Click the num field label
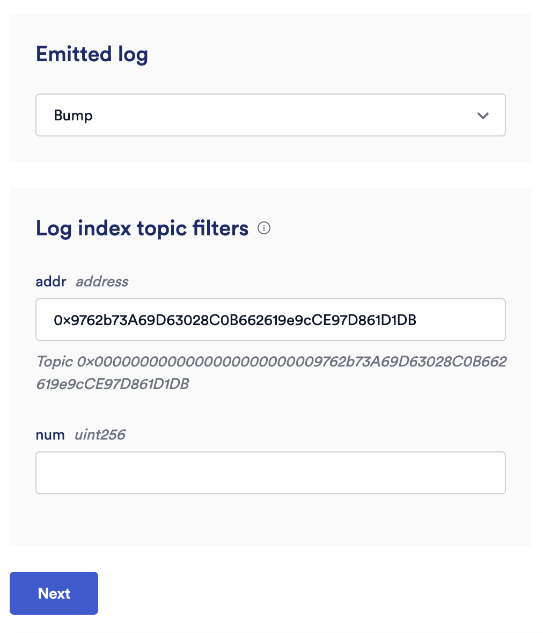The image size is (543, 633). 50,435
